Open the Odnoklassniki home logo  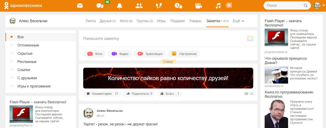click(23, 5)
